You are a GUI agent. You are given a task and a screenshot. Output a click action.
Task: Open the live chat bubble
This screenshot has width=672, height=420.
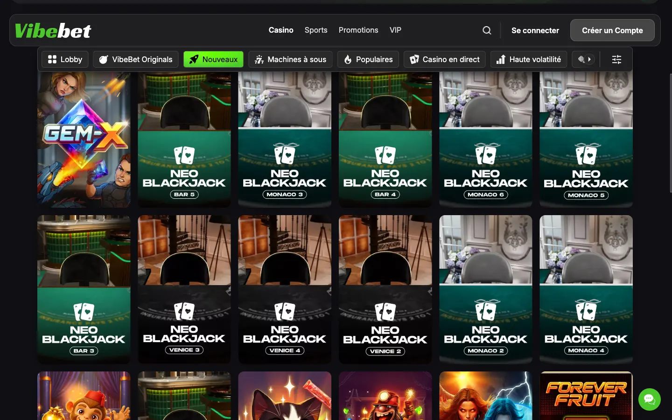650,399
